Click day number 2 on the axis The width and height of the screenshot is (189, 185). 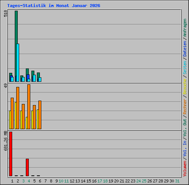coord(18,181)
